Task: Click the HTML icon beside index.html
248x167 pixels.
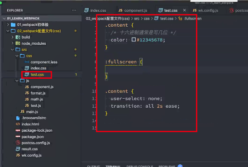Action: click(x=18, y=124)
